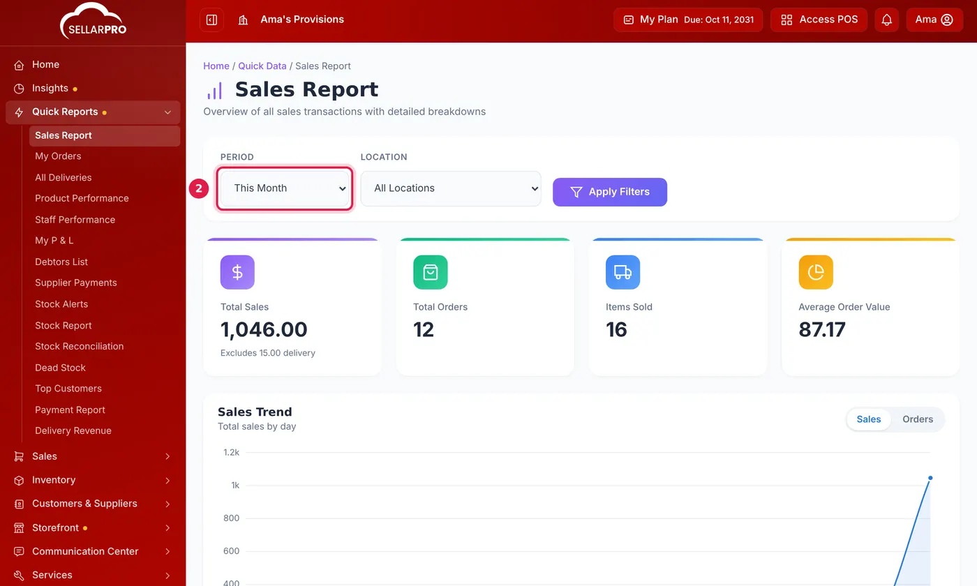
Task: Click the Sales Trend data point dot
Action: click(930, 478)
